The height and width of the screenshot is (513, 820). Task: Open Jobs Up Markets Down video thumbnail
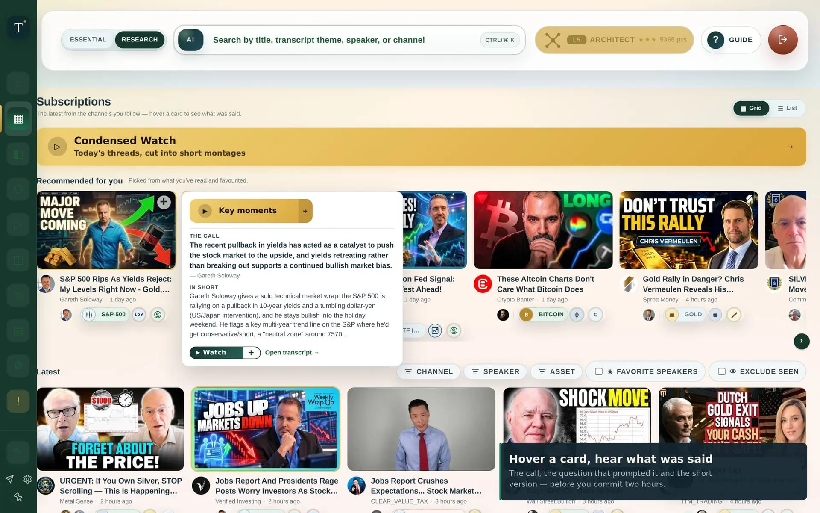pos(265,429)
